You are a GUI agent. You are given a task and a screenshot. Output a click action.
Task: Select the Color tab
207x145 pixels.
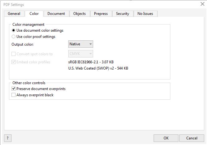coord(34,14)
